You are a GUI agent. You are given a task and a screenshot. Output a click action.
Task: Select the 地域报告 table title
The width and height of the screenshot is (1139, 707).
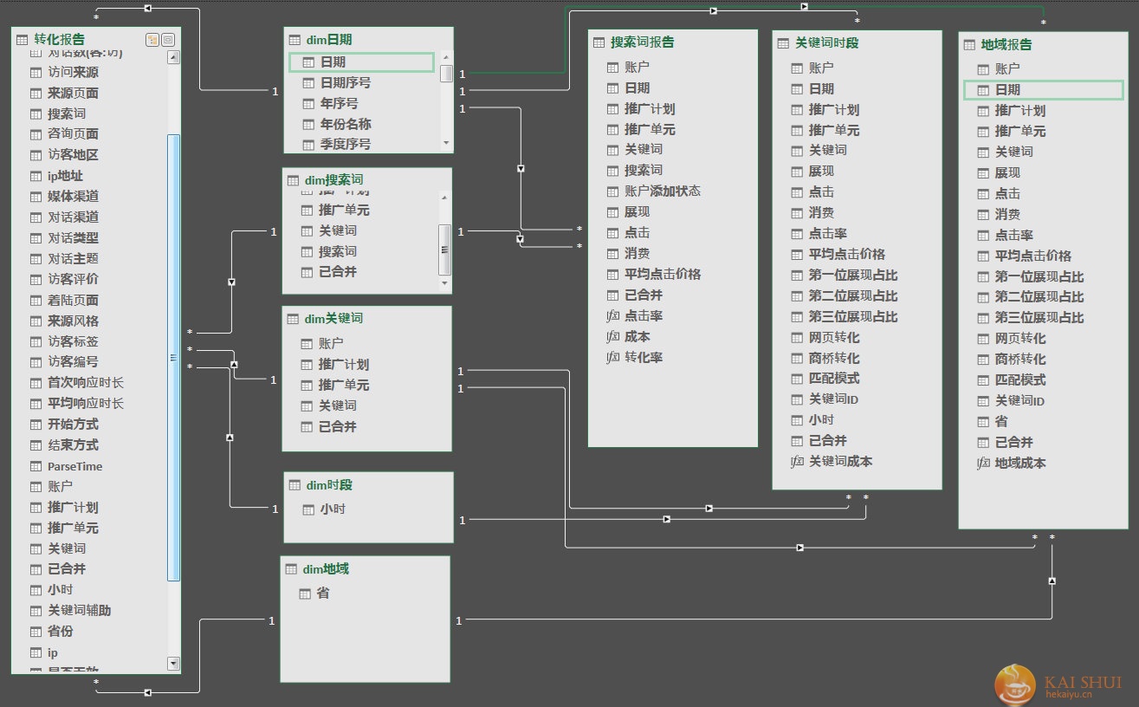1007,45
